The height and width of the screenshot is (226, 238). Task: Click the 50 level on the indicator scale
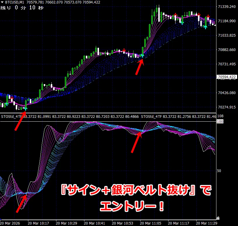click(219, 171)
